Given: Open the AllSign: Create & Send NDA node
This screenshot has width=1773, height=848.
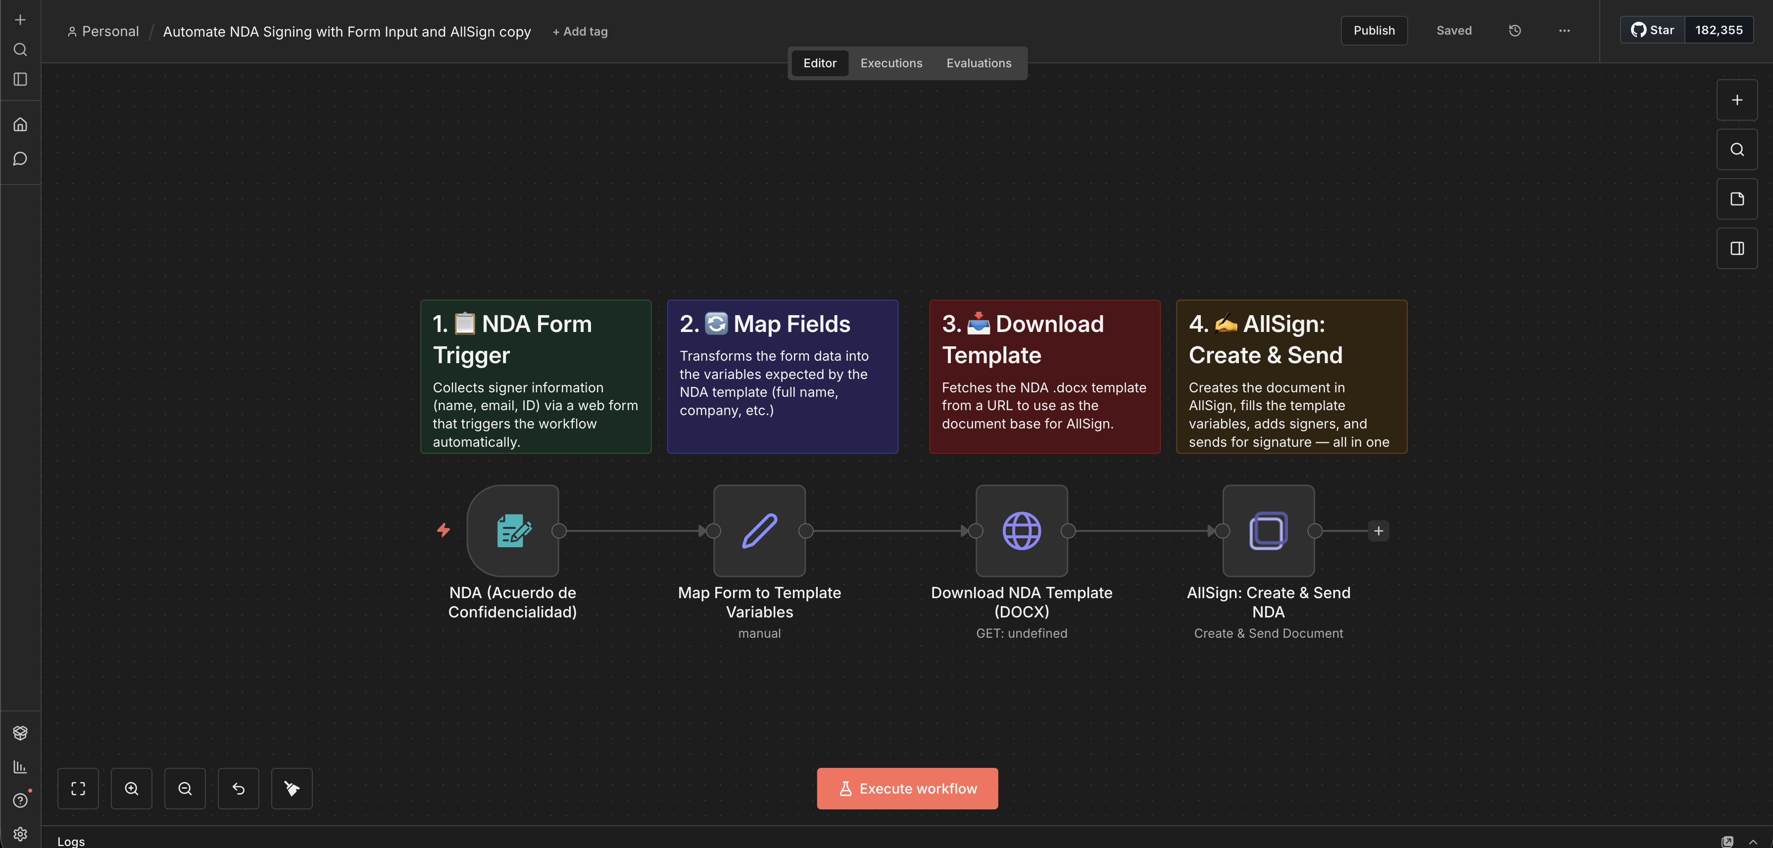Looking at the screenshot, I should [x=1268, y=530].
